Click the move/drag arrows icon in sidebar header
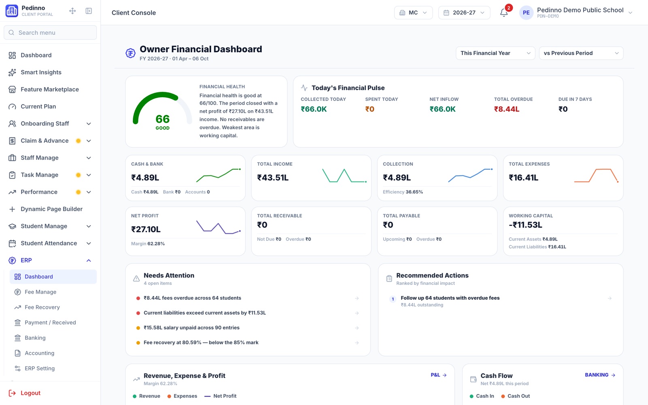648x405 pixels. click(72, 11)
